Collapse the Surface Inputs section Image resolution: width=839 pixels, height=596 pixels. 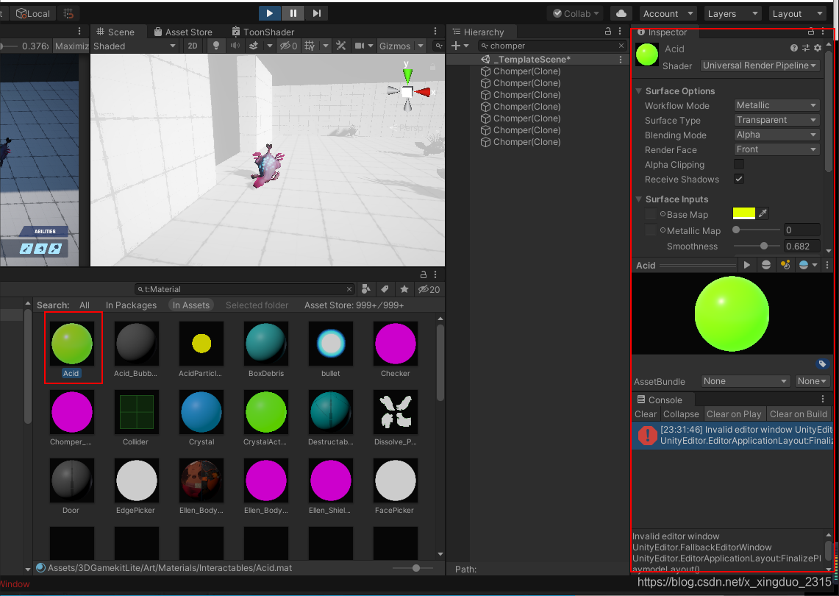[x=638, y=199]
